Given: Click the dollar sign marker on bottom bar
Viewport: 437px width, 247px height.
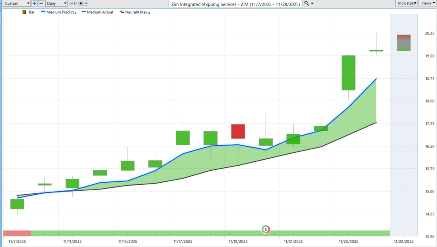Looking at the screenshot, I should click(266, 230).
